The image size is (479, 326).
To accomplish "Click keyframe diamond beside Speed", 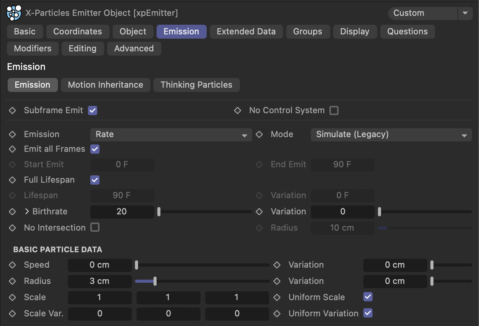I will coord(12,265).
